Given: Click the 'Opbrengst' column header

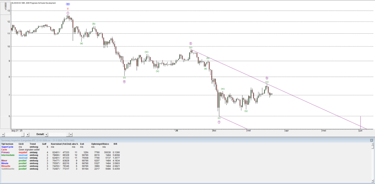Looking at the screenshot, I should tap(97, 144).
